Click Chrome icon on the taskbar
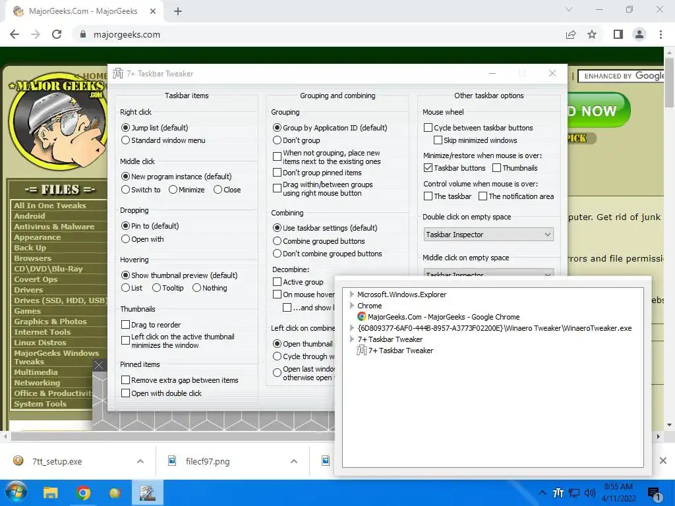This screenshot has width=675, height=506. (83, 493)
